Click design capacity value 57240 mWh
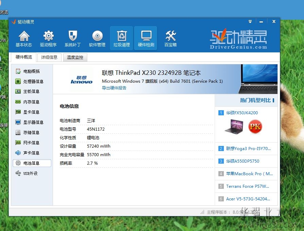Viewport: 304px width, 231px height. 99,146
